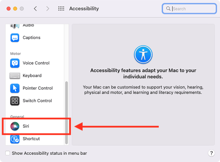Open help with the question mark button

tap(211, 153)
